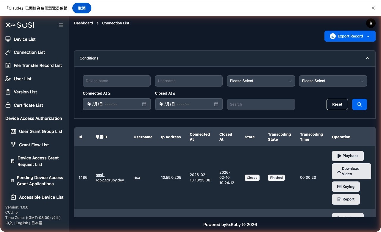This screenshot has height=232, width=381.
Task: Play back connection 1486 recording
Action: 347,156
